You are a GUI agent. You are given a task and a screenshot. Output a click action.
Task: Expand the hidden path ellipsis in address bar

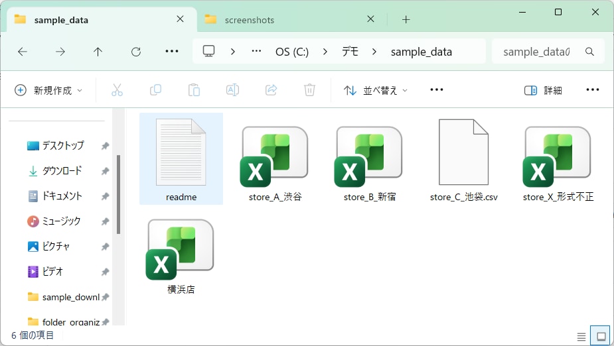256,51
